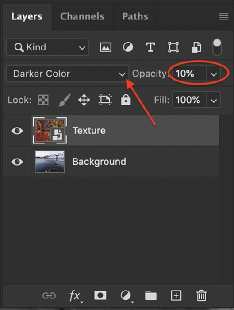Image resolution: width=234 pixels, height=310 pixels.
Task: Select the Background layer name
Action: [x=99, y=162]
